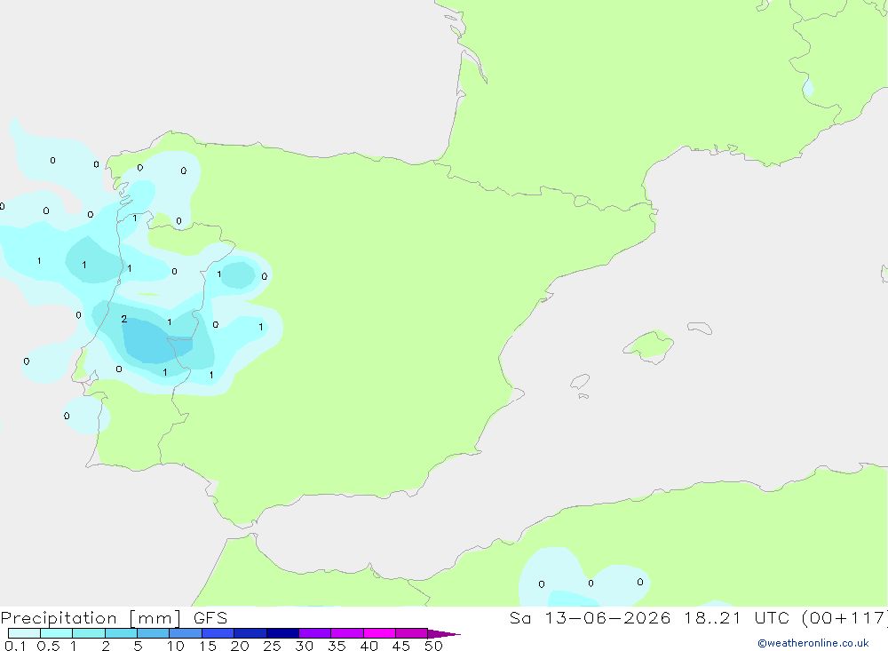The height and width of the screenshot is (651, 888).
Task: Click the legend tick label "45"
Action: click(401, 646)
